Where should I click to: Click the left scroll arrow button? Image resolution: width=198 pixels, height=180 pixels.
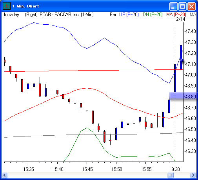(5, 175)
